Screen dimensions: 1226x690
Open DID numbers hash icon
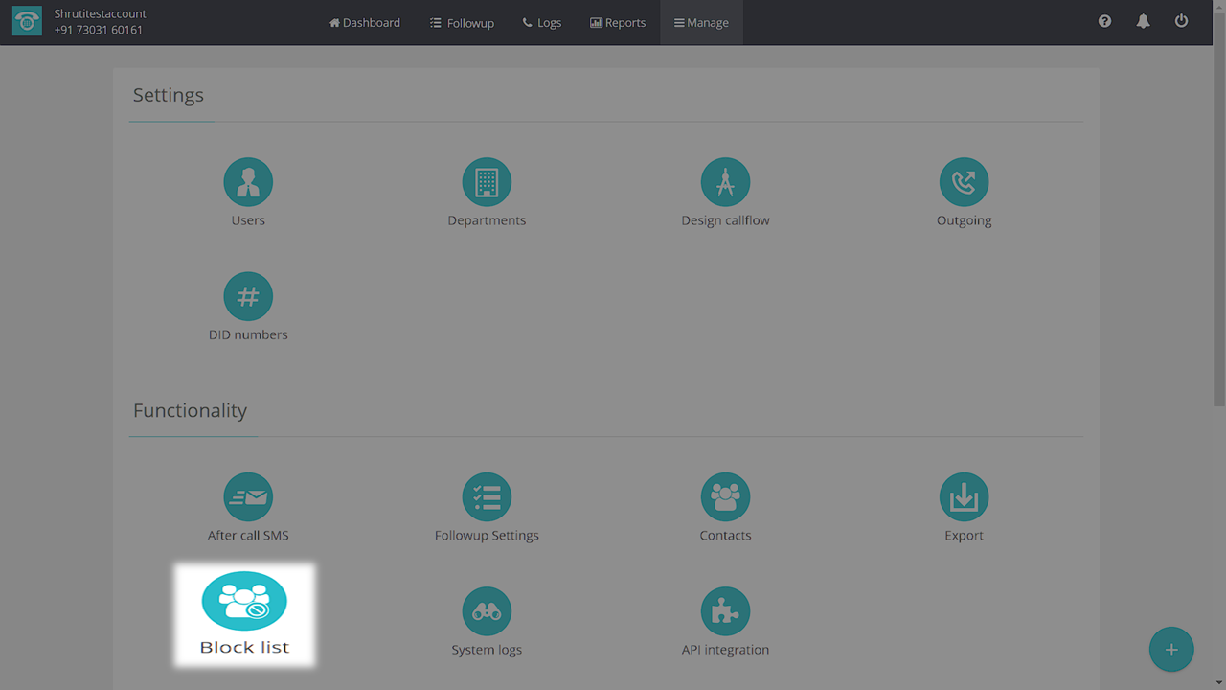click(248, 297)
